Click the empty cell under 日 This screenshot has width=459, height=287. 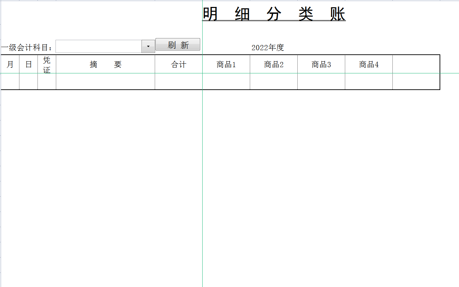(x=28, y=81)
